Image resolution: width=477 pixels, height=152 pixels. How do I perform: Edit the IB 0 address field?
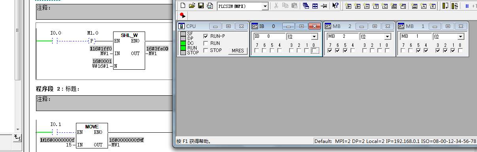point(269,37)
